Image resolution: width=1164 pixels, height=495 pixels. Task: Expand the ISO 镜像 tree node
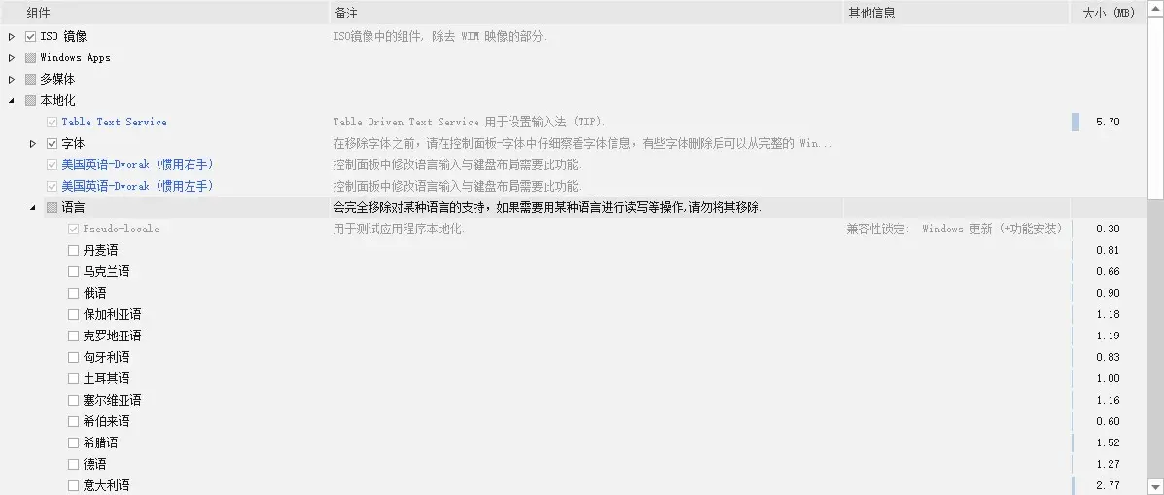click(11, 36)
